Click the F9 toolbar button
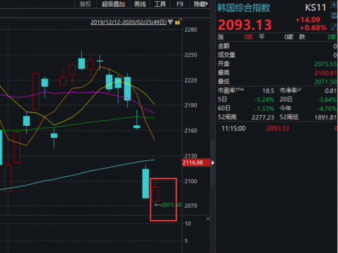This screenshot has height=253, width=338. point(180,4)
